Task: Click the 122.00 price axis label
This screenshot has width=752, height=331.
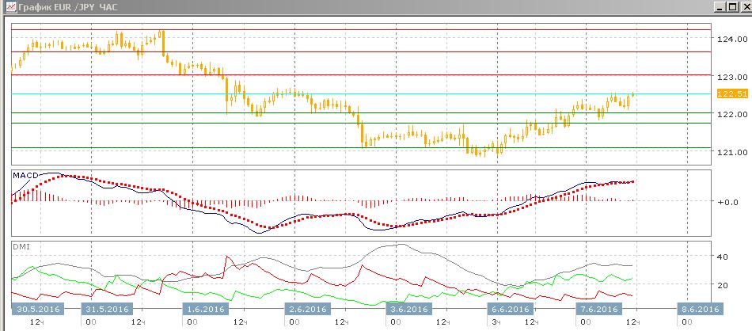Action: click(x=732, y=114)
